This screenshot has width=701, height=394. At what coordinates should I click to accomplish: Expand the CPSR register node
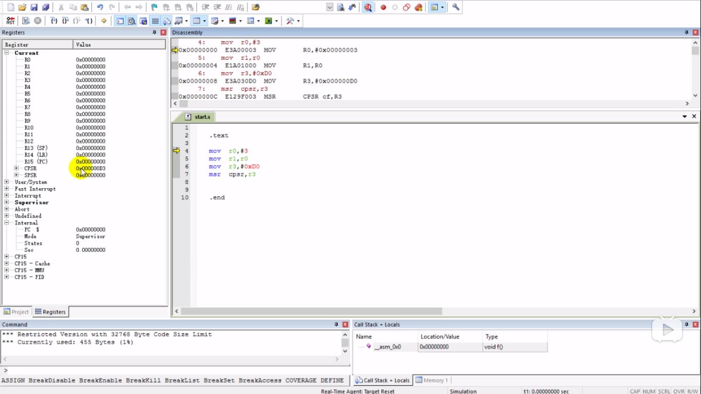pos(16,168)
